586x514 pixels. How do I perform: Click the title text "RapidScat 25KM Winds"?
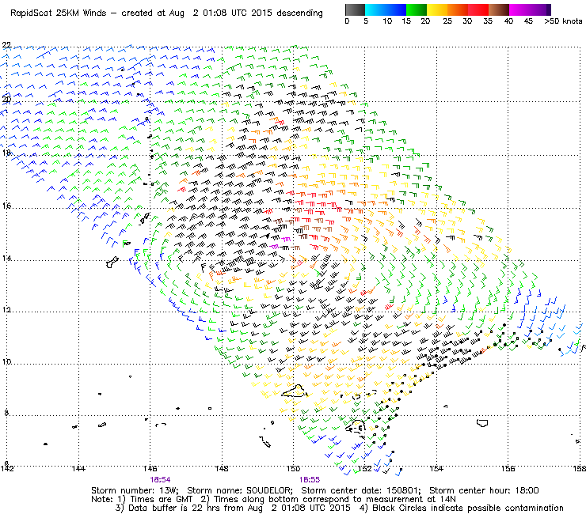click(x=59, y=13)
